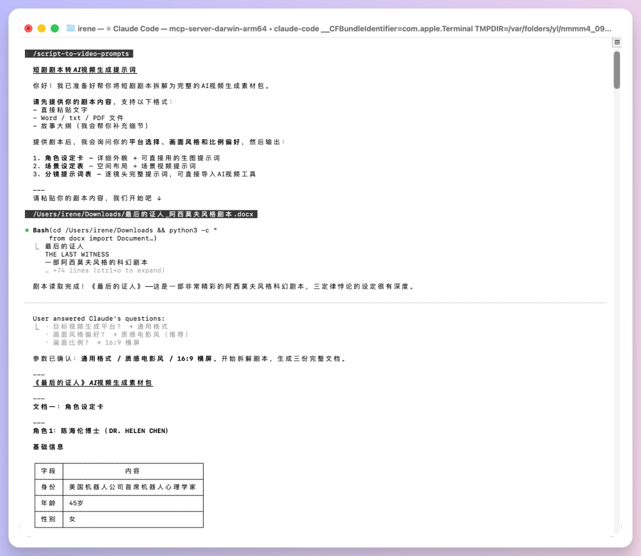Viewport: 641px width, 556px height.
Task: Expand the +74 lines collapsed output
Action: click(x=105, y=270)
